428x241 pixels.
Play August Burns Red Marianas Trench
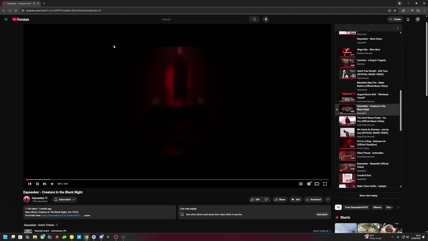pos(367,98)
